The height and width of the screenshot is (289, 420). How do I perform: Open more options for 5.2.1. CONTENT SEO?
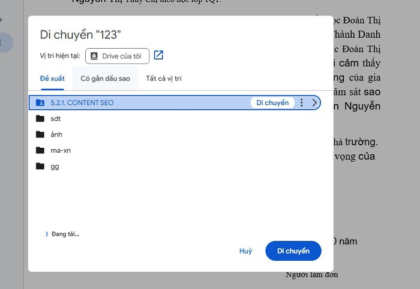[x=302, y=103]
